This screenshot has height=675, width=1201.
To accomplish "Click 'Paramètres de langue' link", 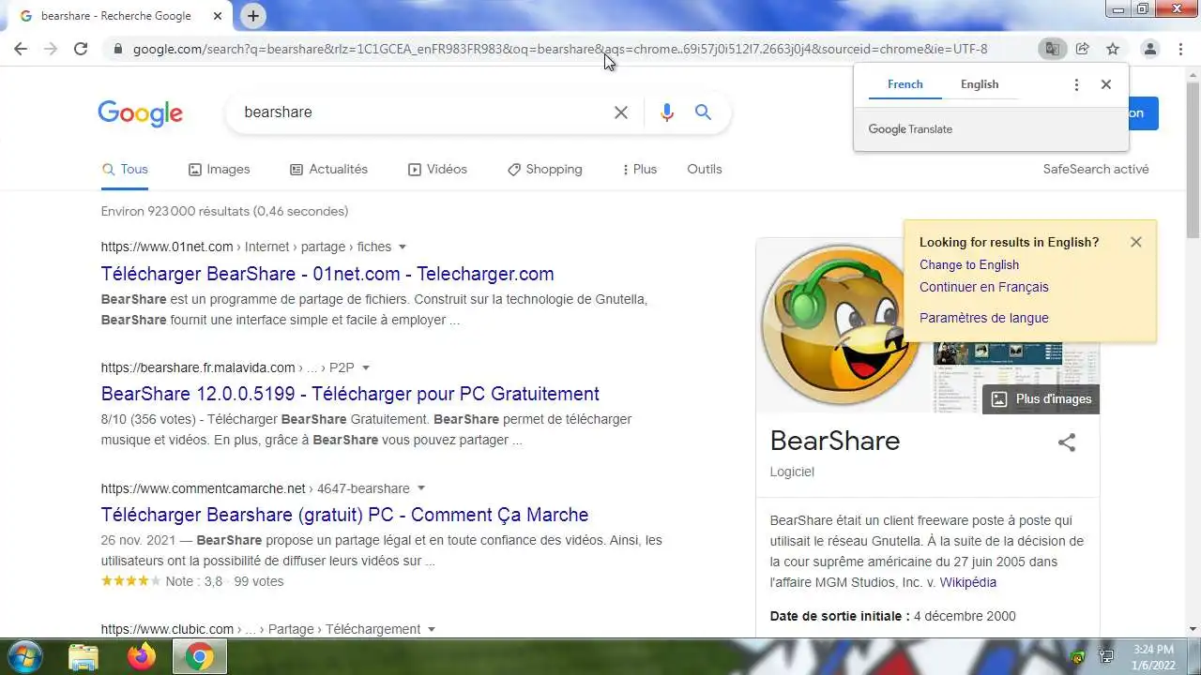I will (984, 318).
